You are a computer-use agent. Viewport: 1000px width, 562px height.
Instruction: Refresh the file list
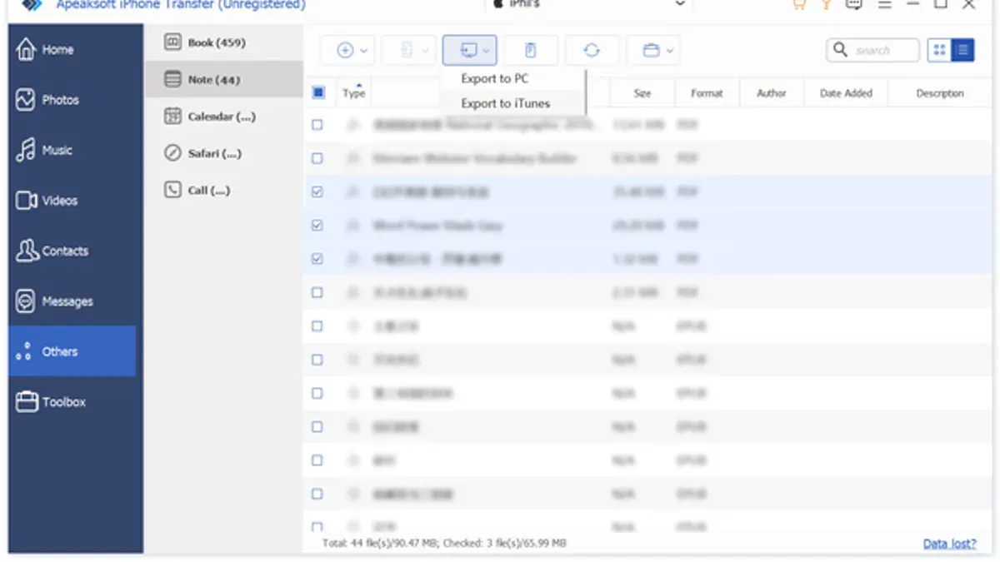click(592, 51)
